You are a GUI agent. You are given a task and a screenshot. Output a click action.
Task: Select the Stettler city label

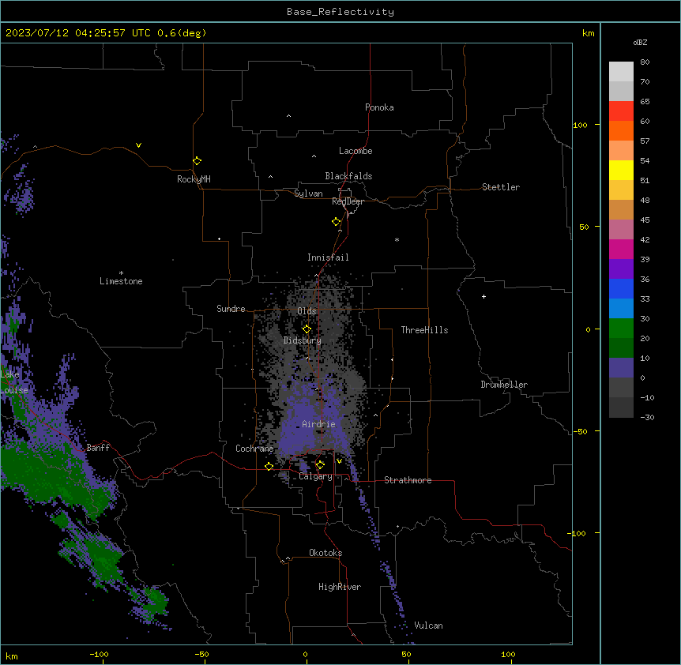pos(501,187)
